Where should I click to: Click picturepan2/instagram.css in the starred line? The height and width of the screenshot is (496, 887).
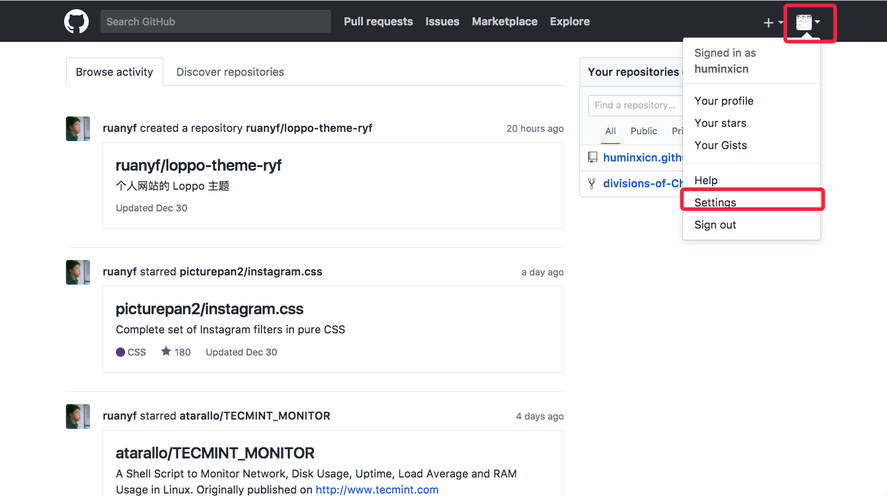point(251,272)
